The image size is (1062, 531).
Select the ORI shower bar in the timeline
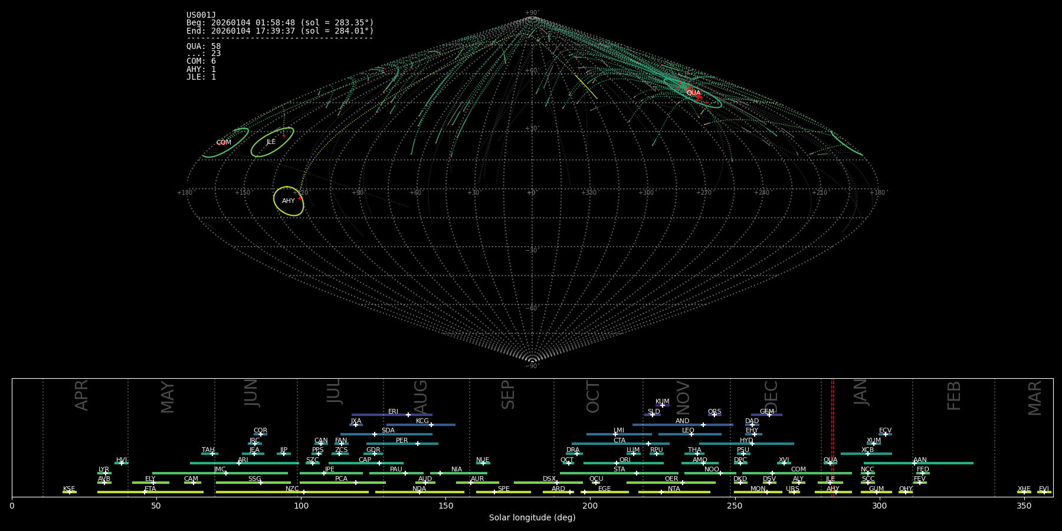coord(624,463)
